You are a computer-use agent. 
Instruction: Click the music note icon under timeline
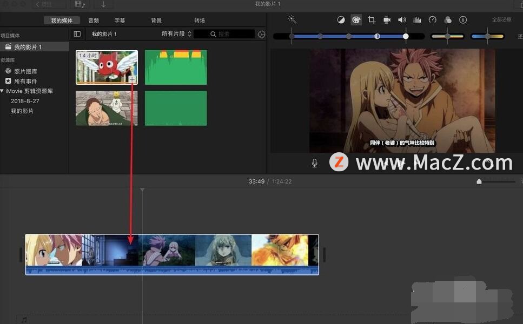24,320
